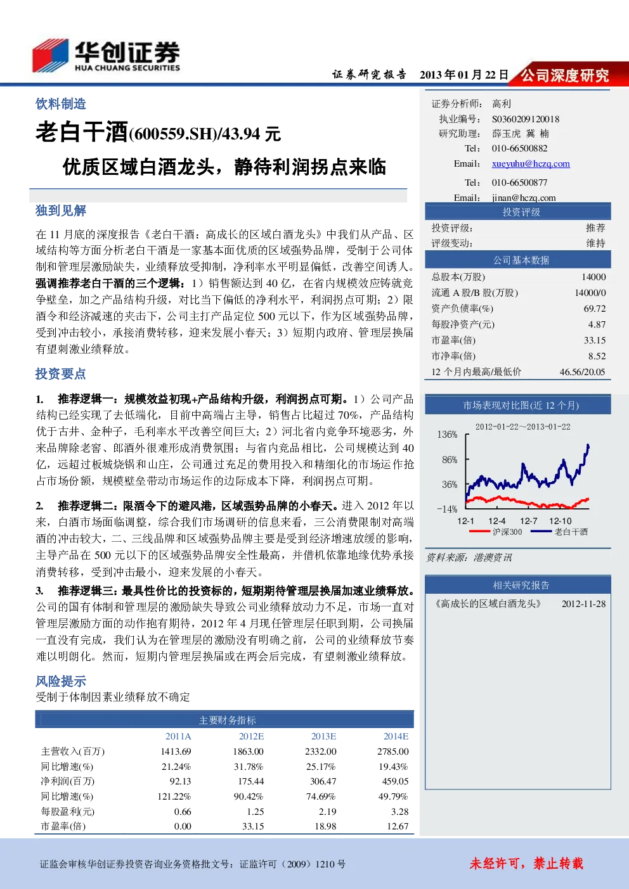This screenshot has height=889, width=629.
Task: Click phone number 010-66500877
Action: click(x=519, y=182)
